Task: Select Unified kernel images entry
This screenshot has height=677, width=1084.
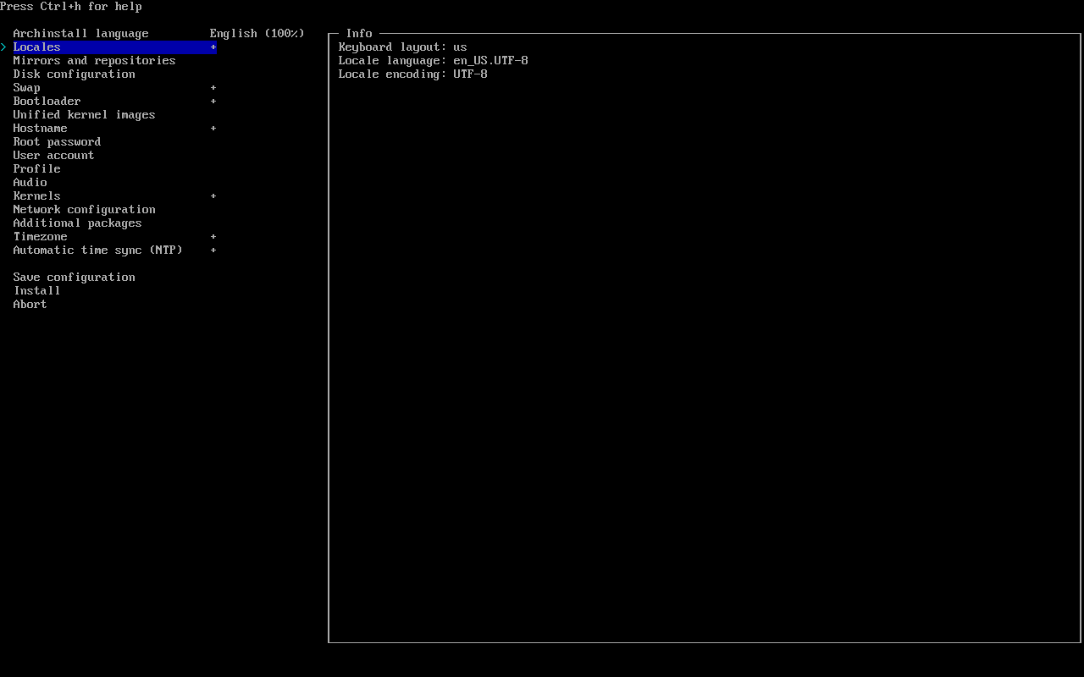Action: coord(84,115)
